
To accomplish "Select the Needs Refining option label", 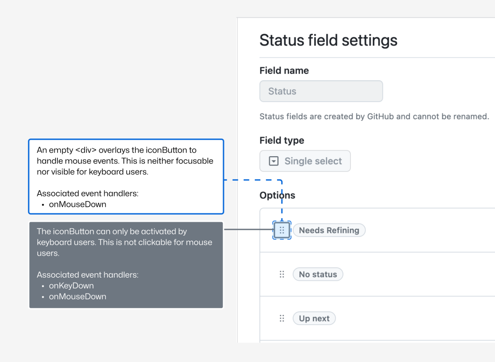I will pyautogui.click(x=329, y=230).
